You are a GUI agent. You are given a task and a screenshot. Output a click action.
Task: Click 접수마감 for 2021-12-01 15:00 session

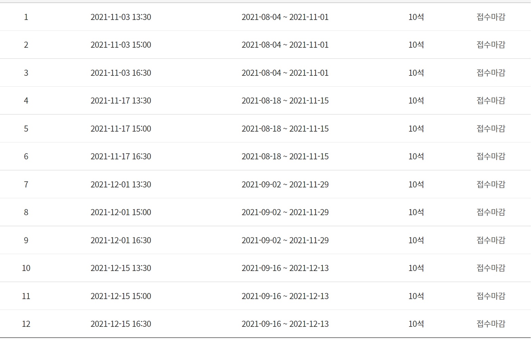click(x=491, y=212)
